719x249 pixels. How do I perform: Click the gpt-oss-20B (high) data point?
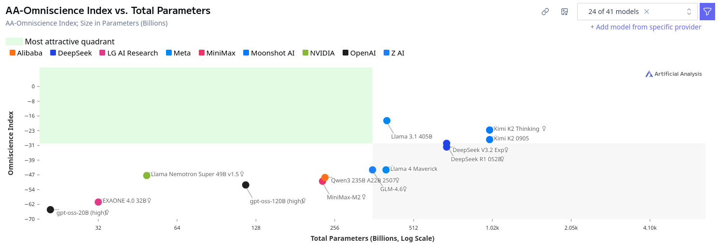pyautogui.click(x=50, y=209)
